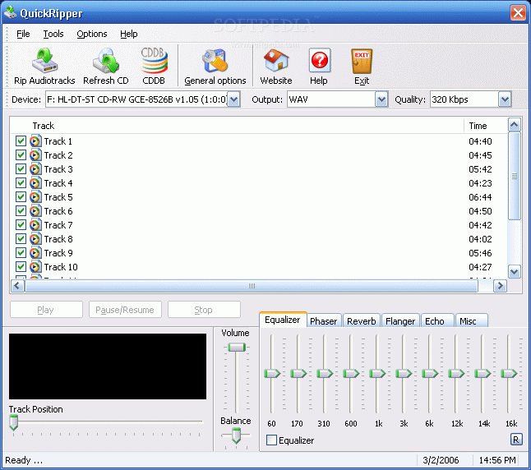
Task: Uncheck the Track 10 checkbox
Action: [21, 267]
